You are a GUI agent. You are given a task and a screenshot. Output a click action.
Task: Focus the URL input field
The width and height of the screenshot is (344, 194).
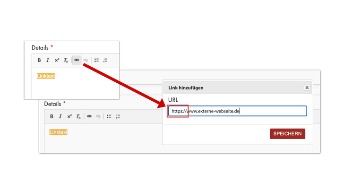[237, 111]
